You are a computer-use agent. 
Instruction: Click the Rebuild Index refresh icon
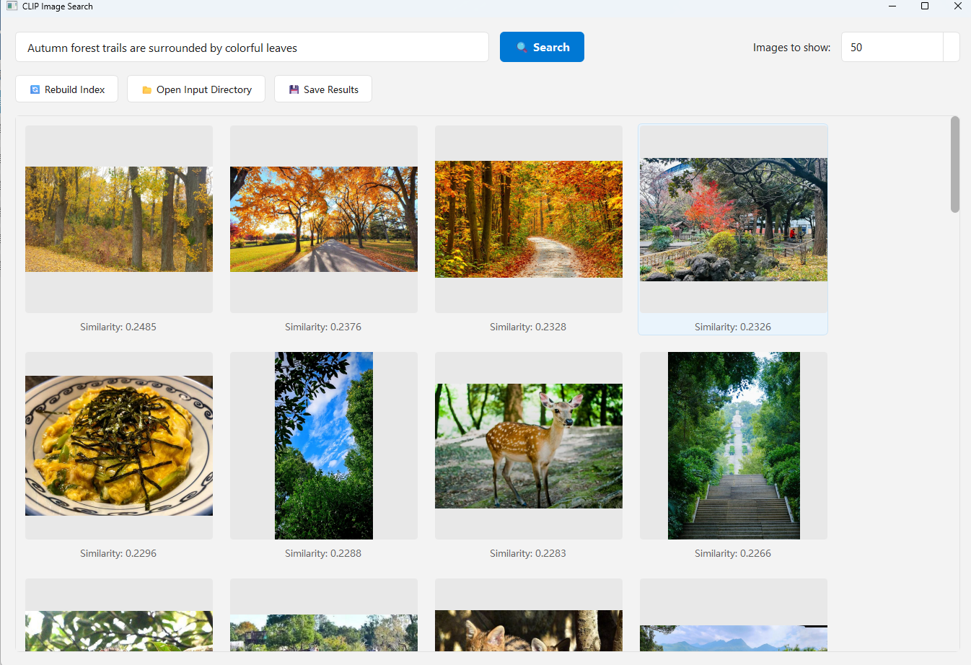(35, 89)
